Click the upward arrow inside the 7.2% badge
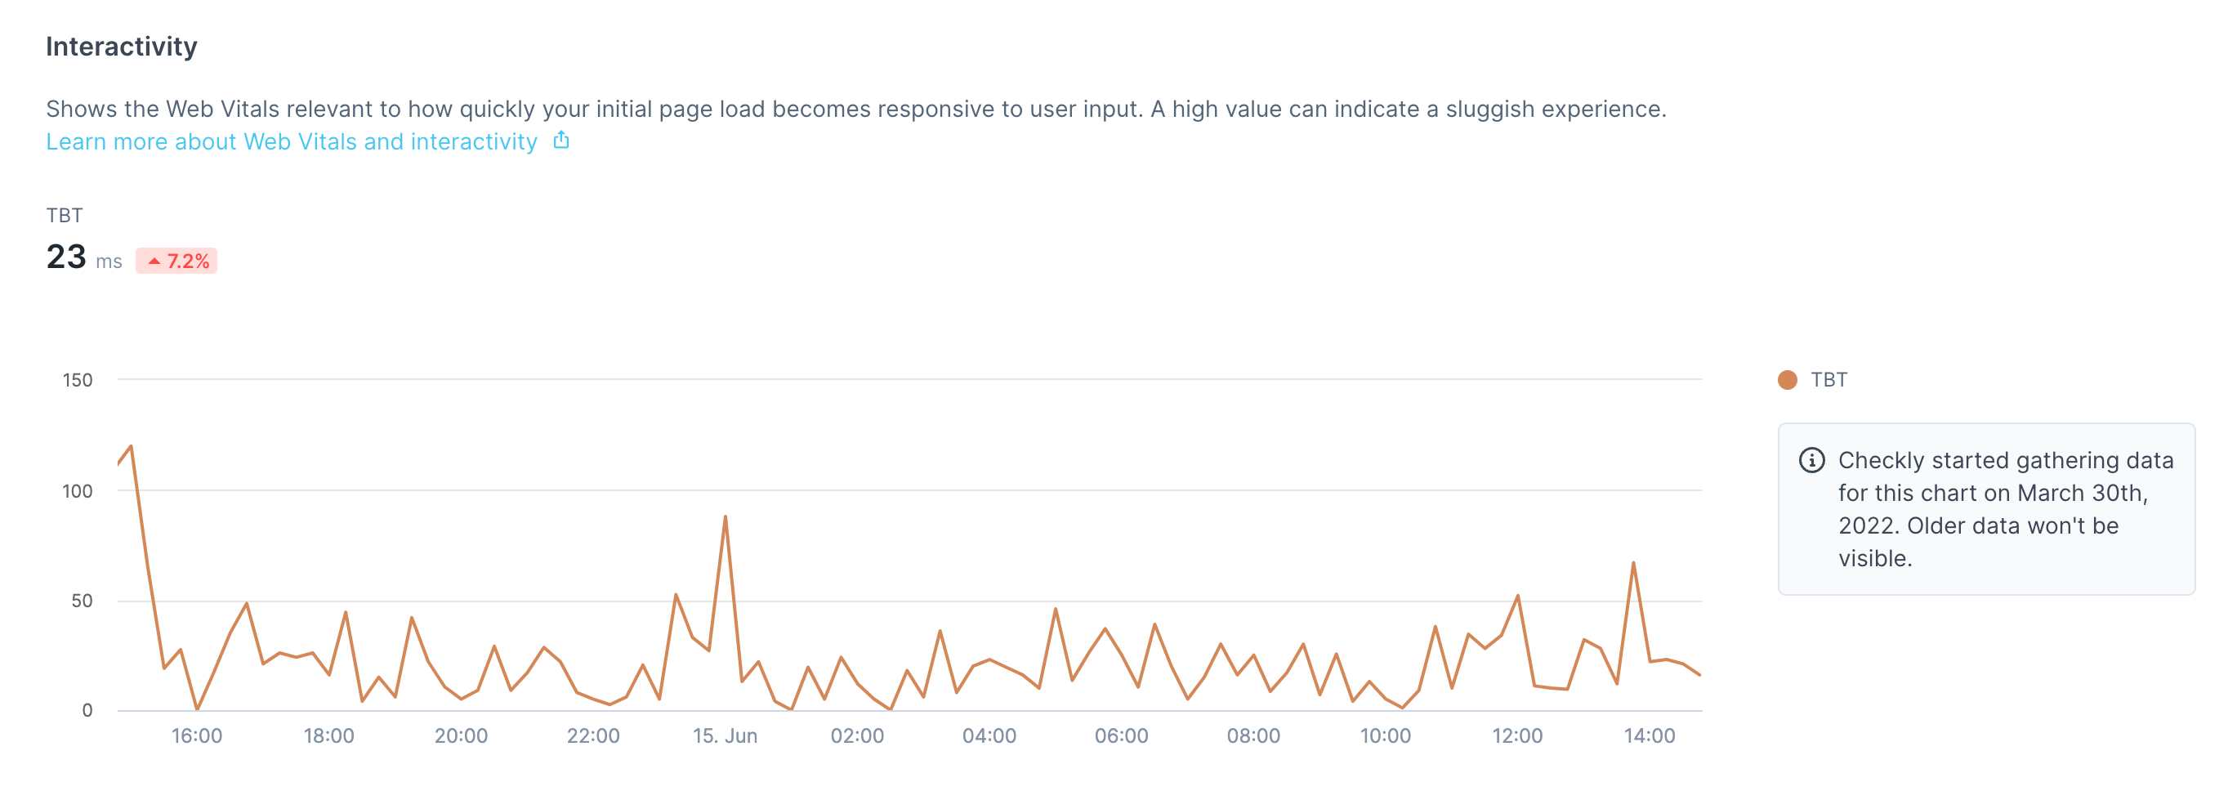This screenshot has width=2237, height=809. [154, 259]
